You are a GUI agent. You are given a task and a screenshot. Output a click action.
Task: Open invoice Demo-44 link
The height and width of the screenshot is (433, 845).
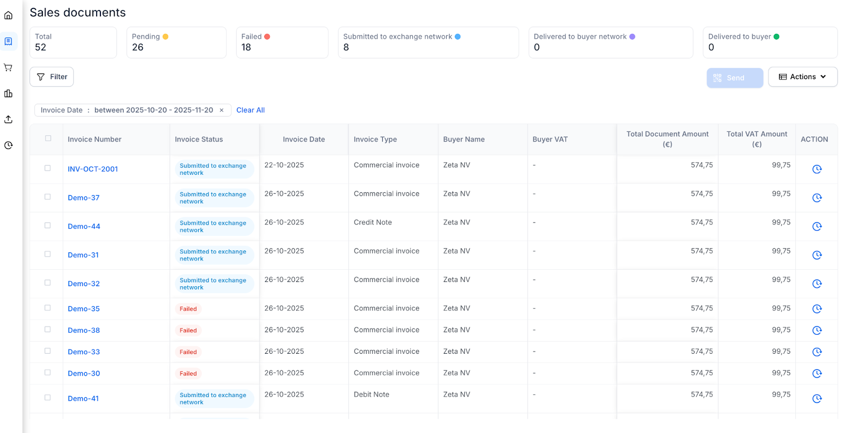pyautogui.click(x=84, y=227)
